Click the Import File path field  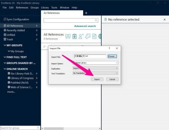pyautogui.click(x=90, y=56)
